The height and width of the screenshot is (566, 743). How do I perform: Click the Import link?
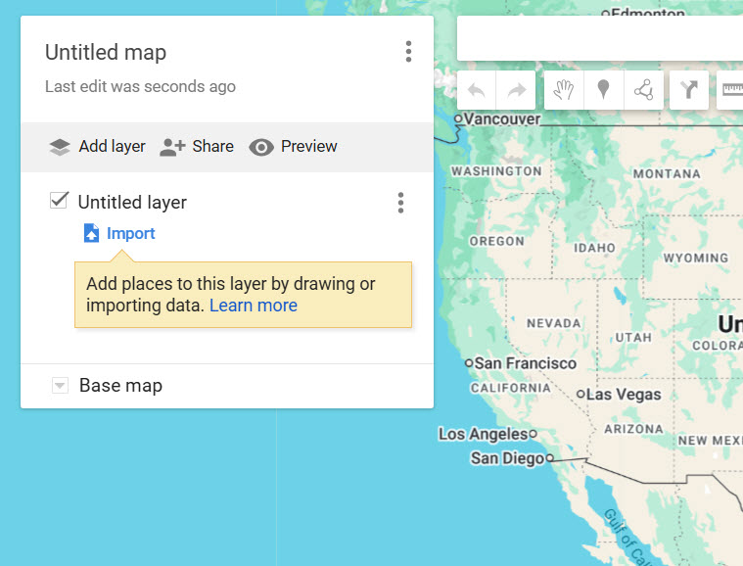[131, 233]
